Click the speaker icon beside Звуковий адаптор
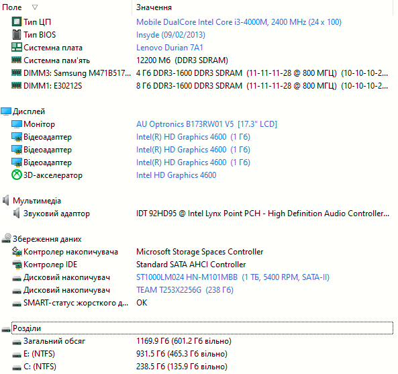The height and width of the screenshot is (374, 398). [x=17, y=213]
